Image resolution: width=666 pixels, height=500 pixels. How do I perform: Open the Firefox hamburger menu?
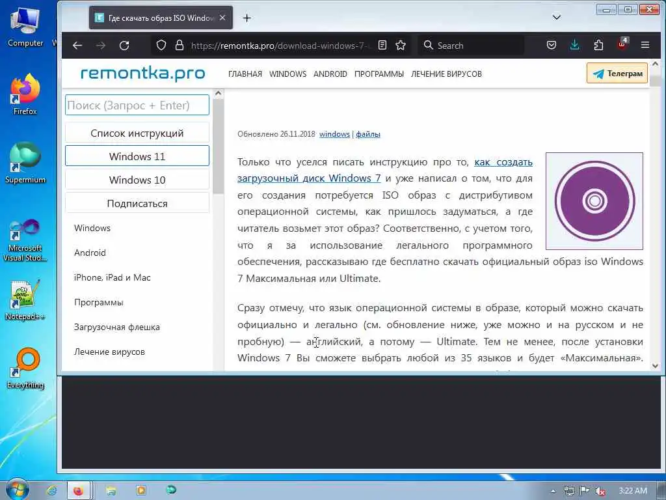click(x=645, y=45)
